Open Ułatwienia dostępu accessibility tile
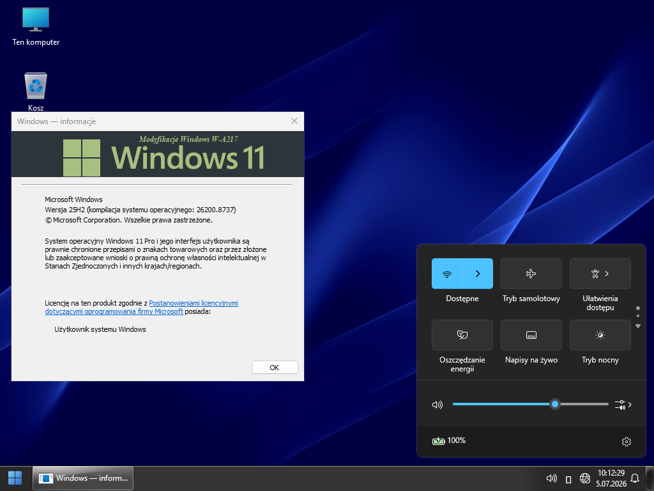 click(x=600, y=274)
